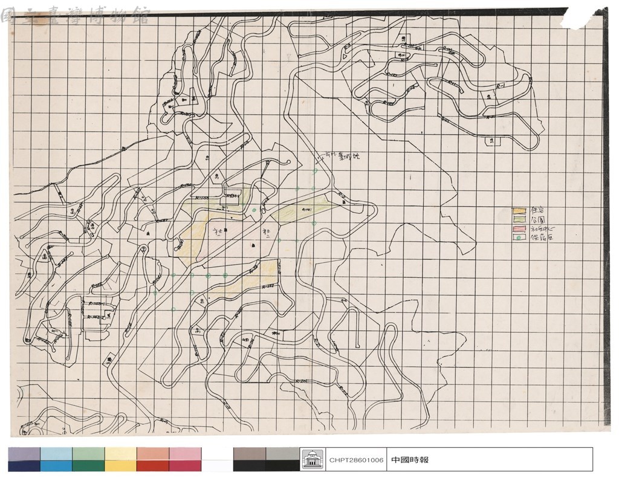The height and width of the screenshot is (478, 619).
Task: Select the orange 住宅 legend box
Action: pos(519,211)
